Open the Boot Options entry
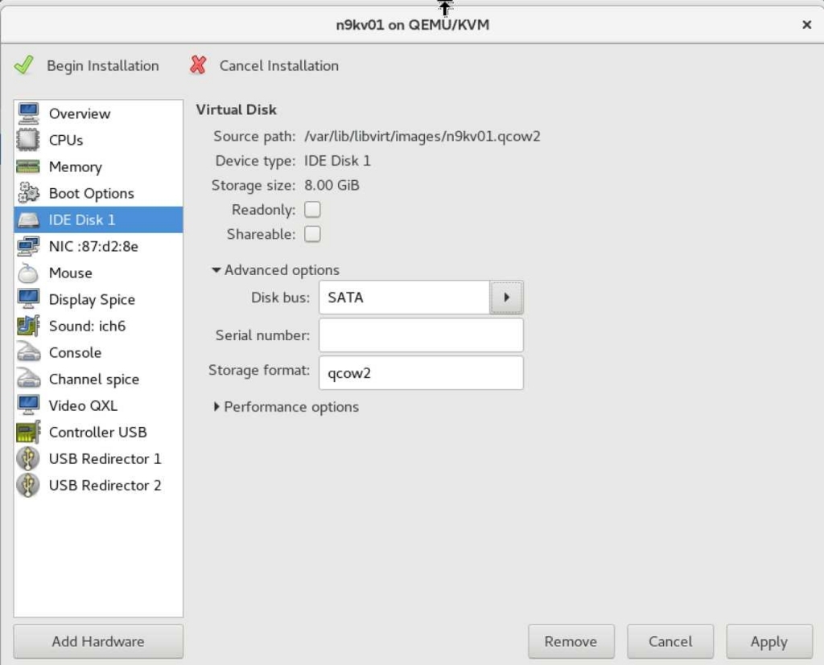824x665 pixels. [98, 193]
